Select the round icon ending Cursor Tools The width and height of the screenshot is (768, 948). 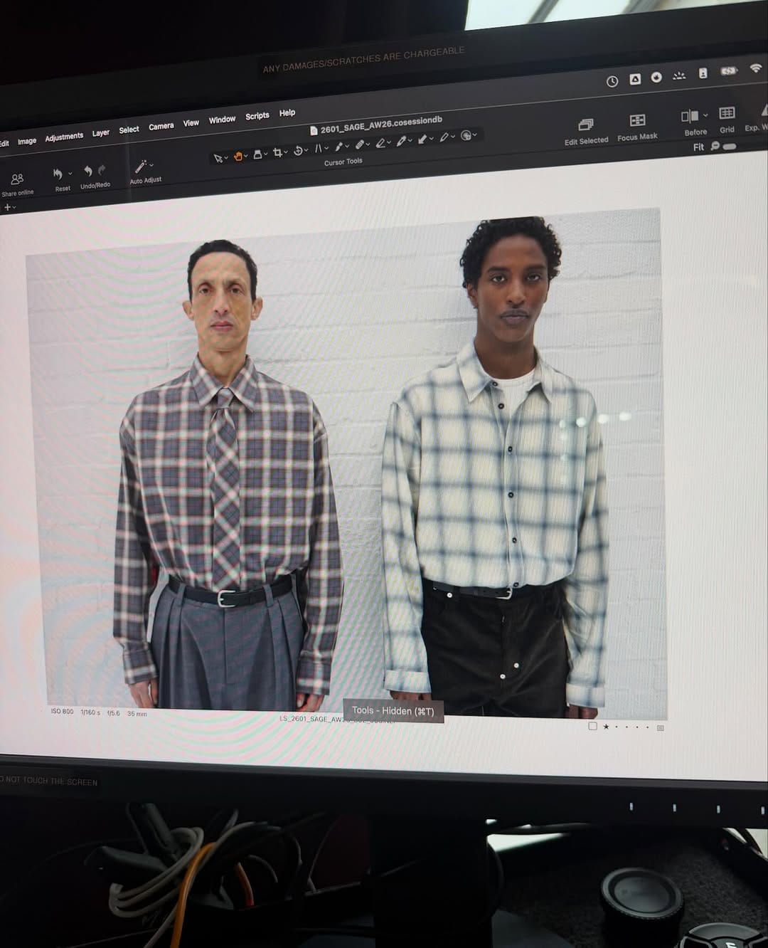coord(466,135)
